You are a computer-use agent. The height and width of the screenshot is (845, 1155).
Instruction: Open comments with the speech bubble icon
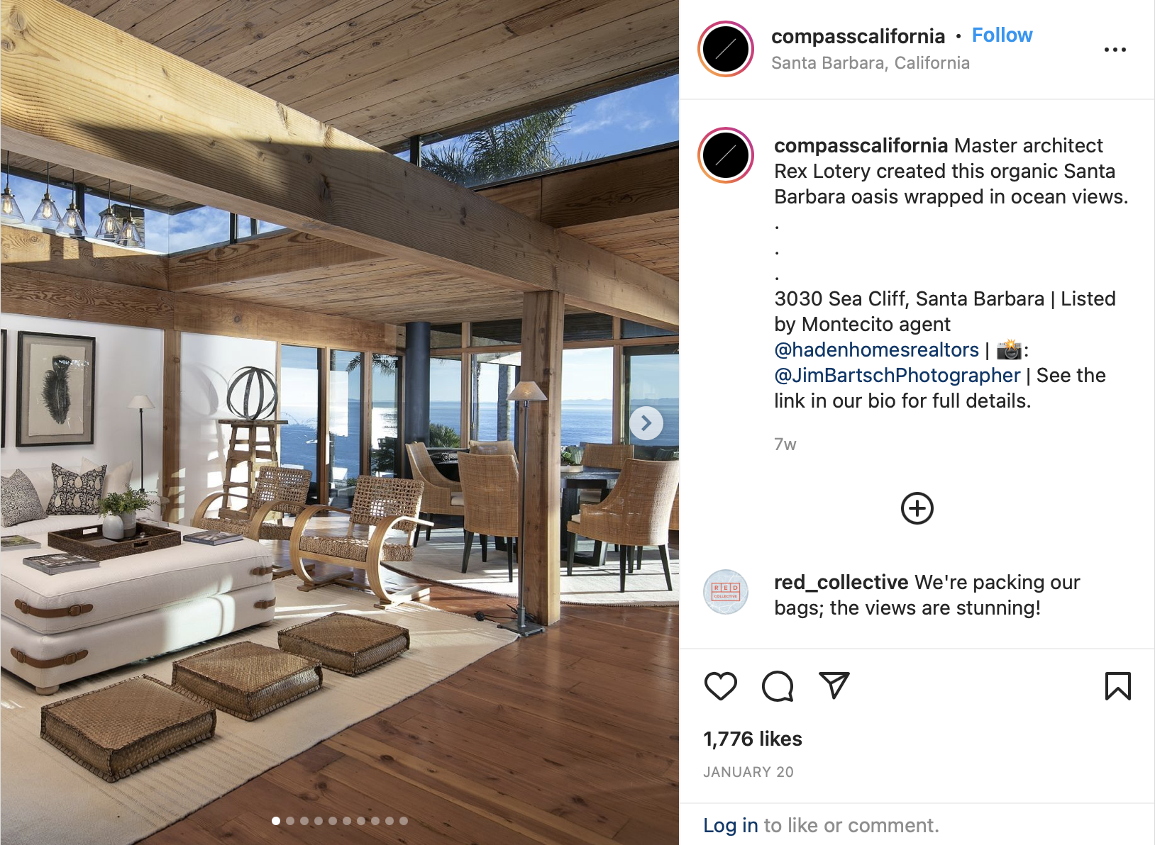(778, 686)
